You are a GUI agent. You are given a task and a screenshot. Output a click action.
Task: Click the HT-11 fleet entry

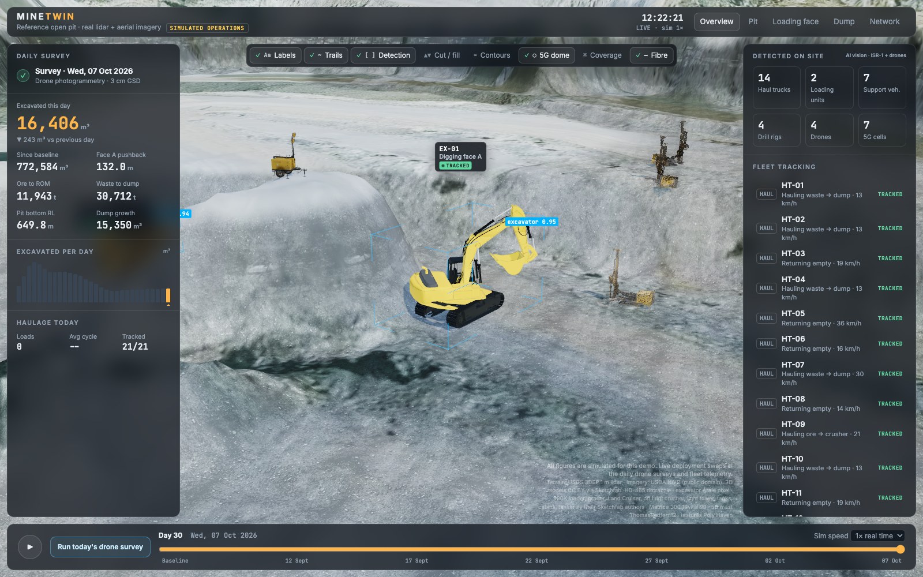(x=830, y=497)
